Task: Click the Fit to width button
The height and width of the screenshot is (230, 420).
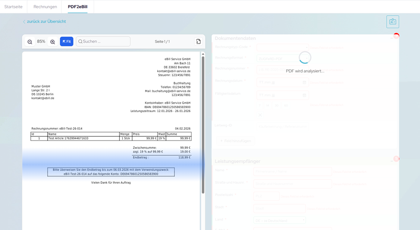Action: point(67,42)
